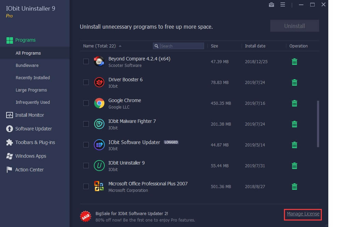
Task: Click the Install Monitor pulse icon
Action: (10, 115)
